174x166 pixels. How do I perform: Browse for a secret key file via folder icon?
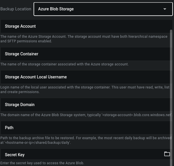(x=167, y=154)
